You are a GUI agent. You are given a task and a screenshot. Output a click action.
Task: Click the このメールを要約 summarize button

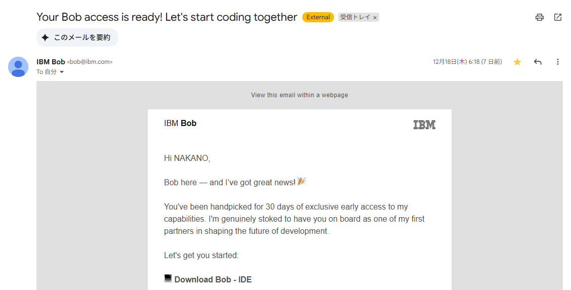tap(77, 37)
